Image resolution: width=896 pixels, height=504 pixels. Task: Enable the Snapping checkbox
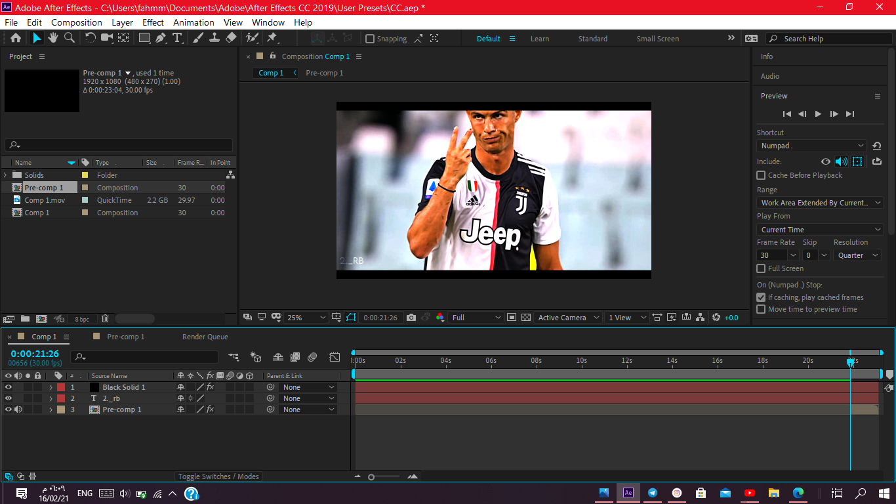[x=370, y=39]
